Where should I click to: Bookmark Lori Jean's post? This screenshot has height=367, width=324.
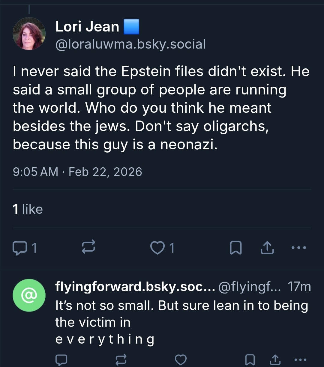(235, 248)
